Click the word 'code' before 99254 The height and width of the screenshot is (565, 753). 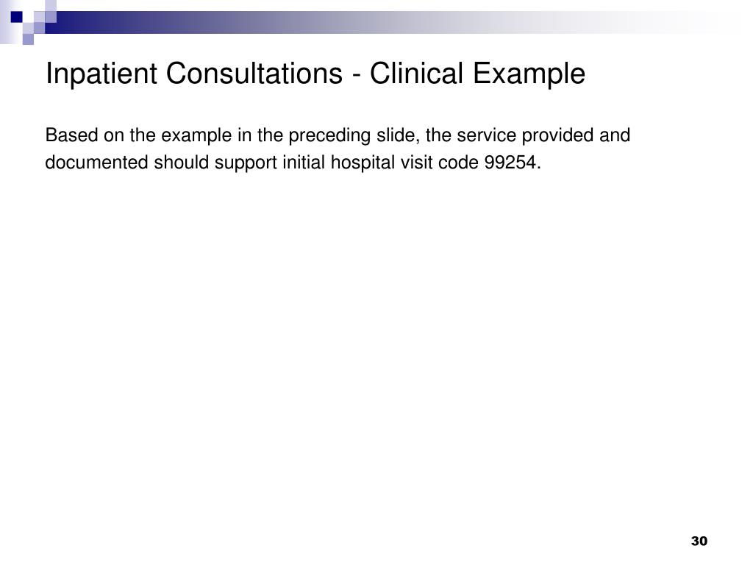click(x=459, y=163)
